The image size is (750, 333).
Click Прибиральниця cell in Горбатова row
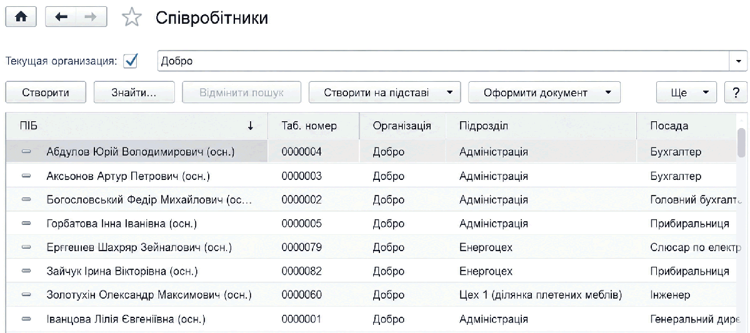coord(689,224)
